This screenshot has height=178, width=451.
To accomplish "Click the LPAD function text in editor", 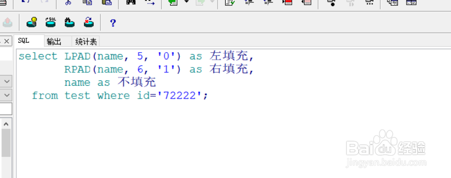I will [x=77, y=56].
